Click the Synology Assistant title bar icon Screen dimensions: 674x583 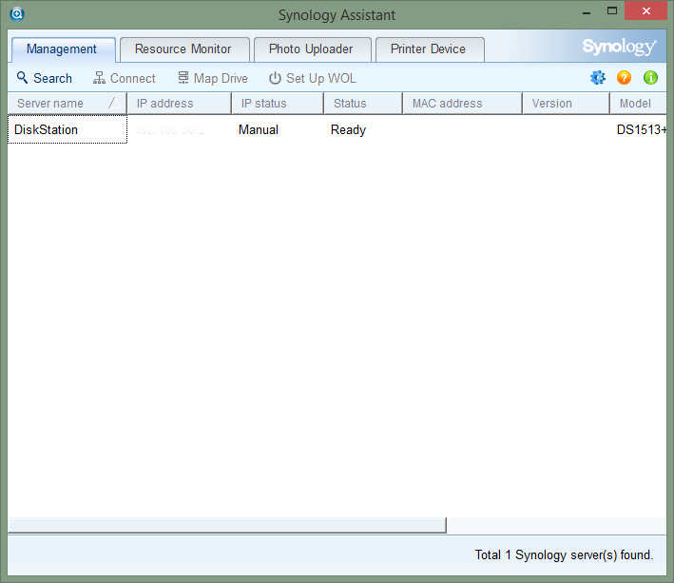(17, 14)
